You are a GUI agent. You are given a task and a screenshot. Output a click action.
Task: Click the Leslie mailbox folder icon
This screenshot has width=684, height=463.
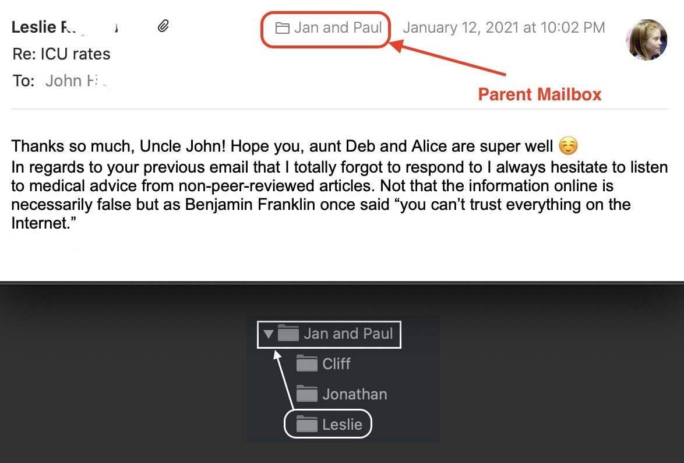(307, 425)
